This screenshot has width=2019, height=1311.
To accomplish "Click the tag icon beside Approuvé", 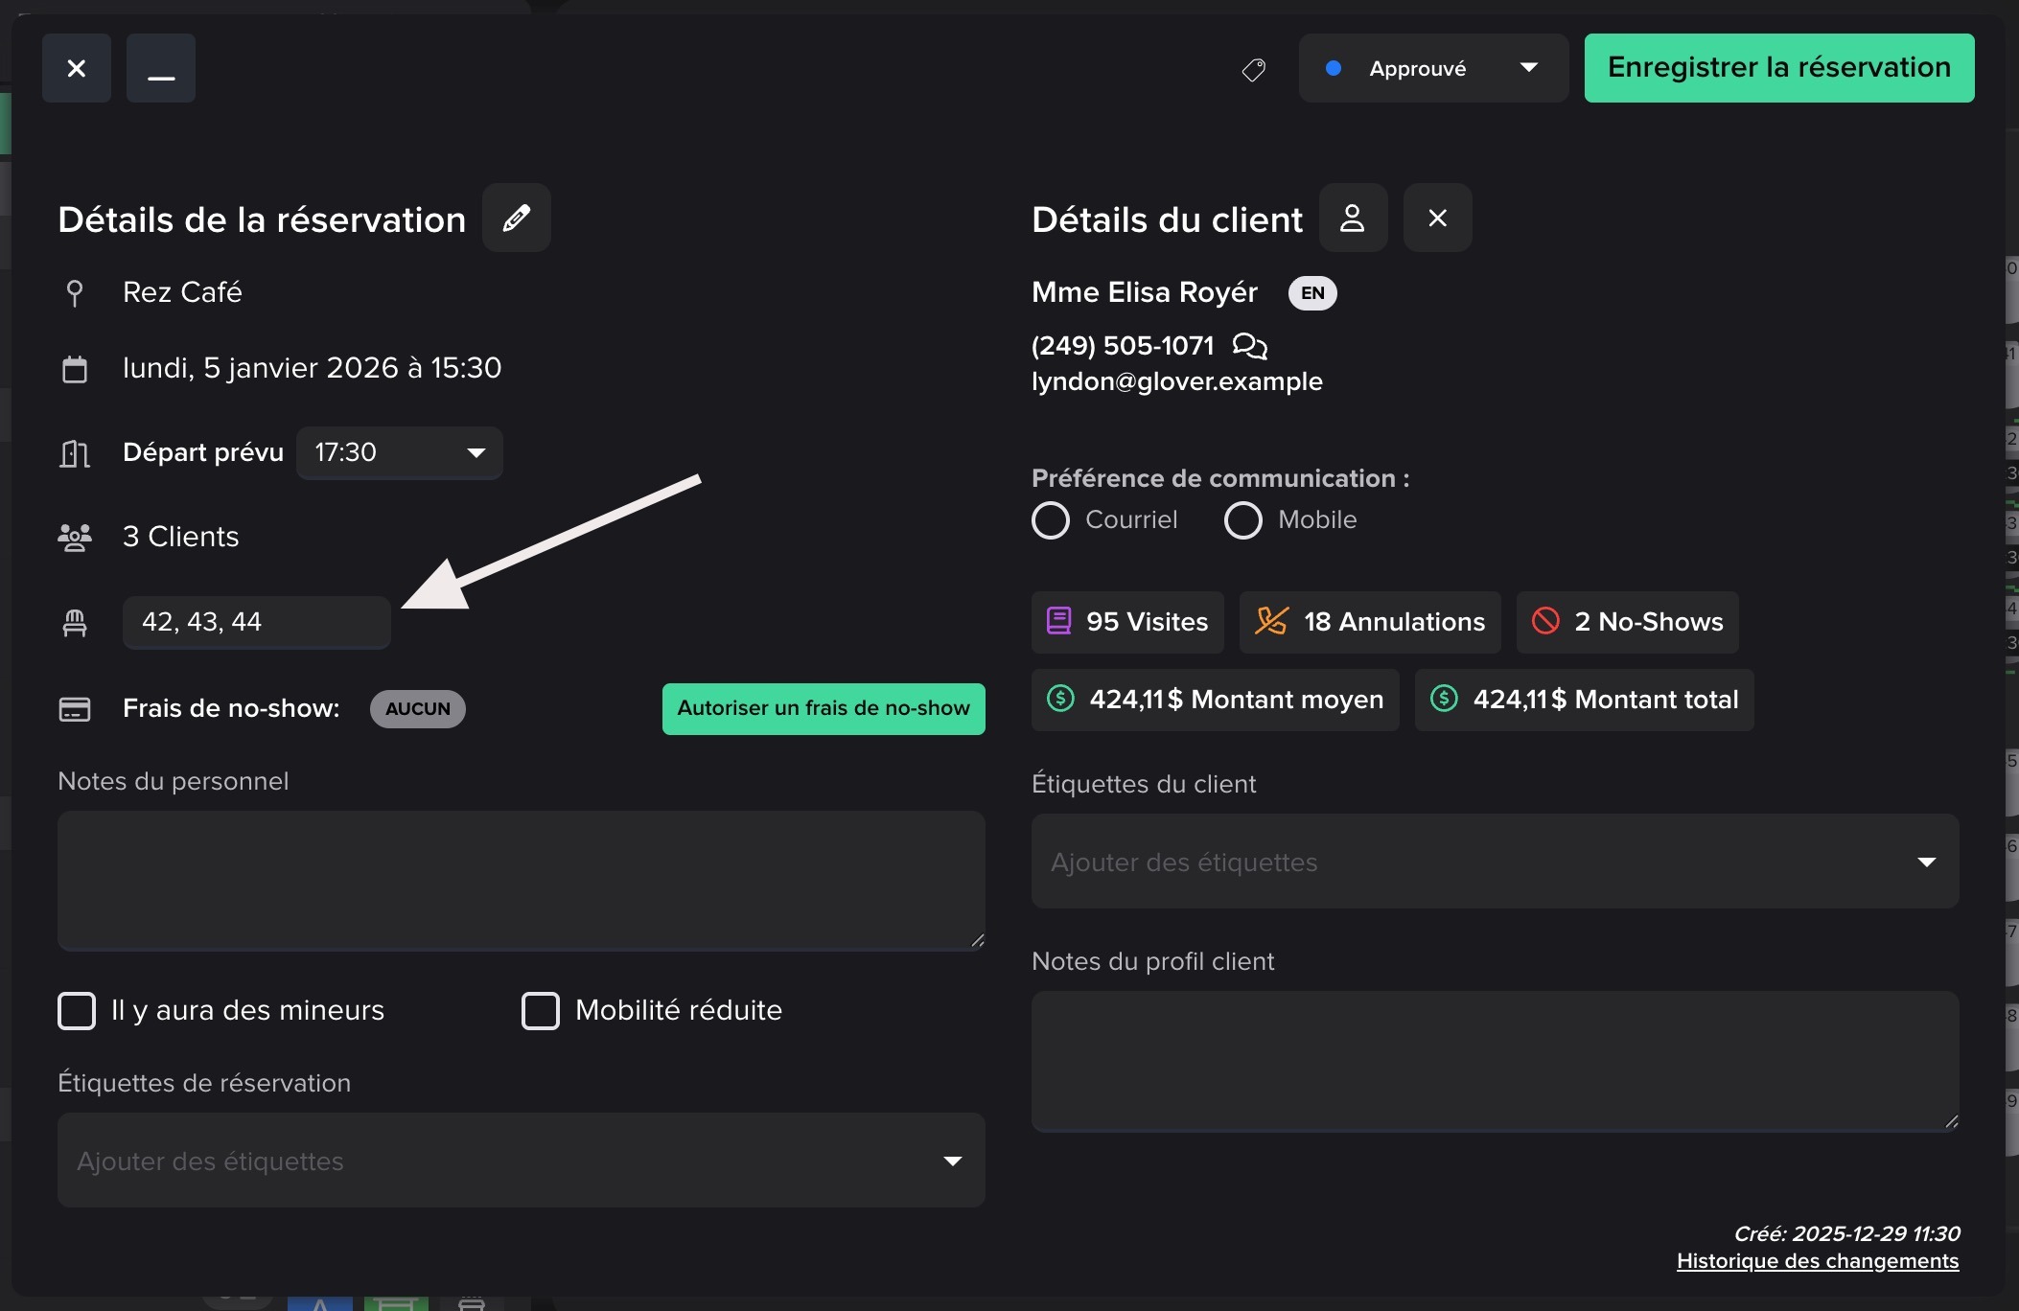I will point(1253,69).
